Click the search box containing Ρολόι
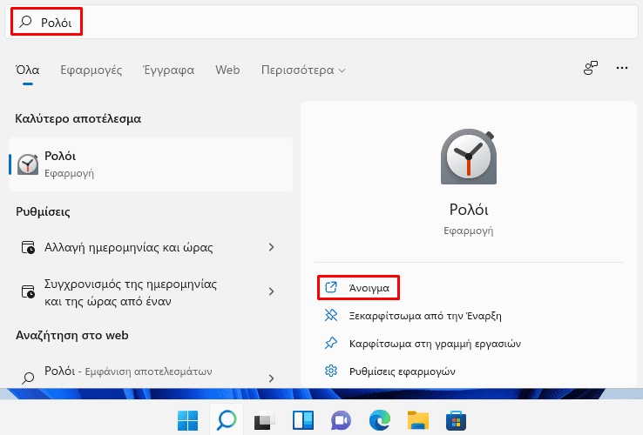 321,22
